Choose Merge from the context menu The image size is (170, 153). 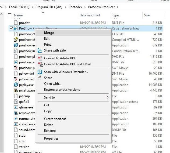click(x=49, y=33)
